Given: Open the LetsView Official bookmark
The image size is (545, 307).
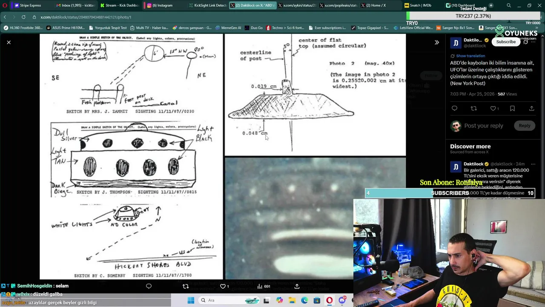Looking at the screenshot, I should (413, 28).
